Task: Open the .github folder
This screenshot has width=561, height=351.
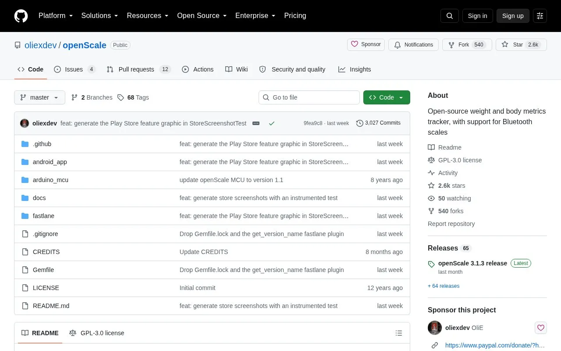Action: pos(42,144)
